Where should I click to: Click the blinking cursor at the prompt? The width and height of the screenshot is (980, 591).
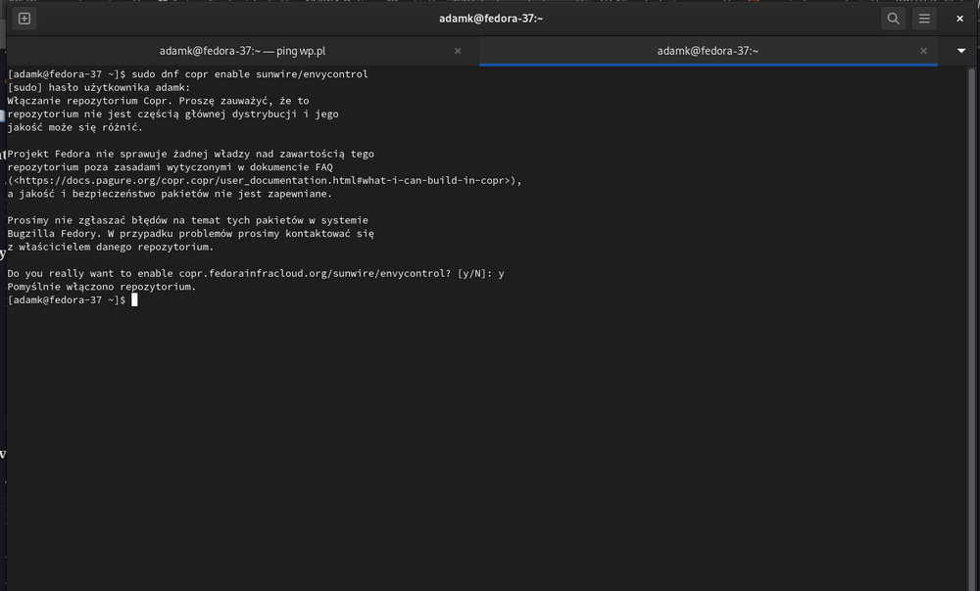pyautogui.click(x=134, y=300)
